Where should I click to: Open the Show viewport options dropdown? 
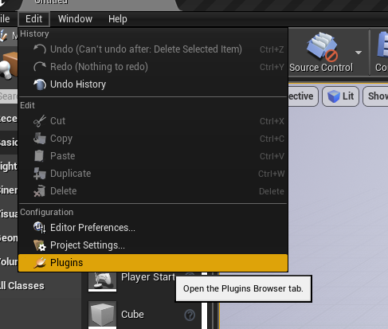point(376,96)
